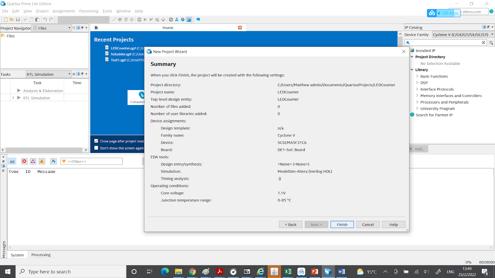Toggle warning messages yellow triangle filter
495x278 pixels.
pyautogui.click(x=42, y=161)
